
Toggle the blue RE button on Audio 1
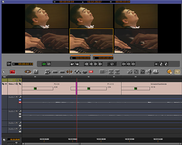(x=20, y=100)
